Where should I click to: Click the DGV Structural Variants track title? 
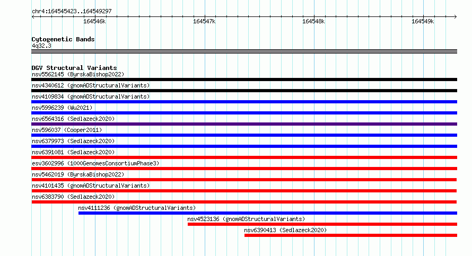pos(74,68)
